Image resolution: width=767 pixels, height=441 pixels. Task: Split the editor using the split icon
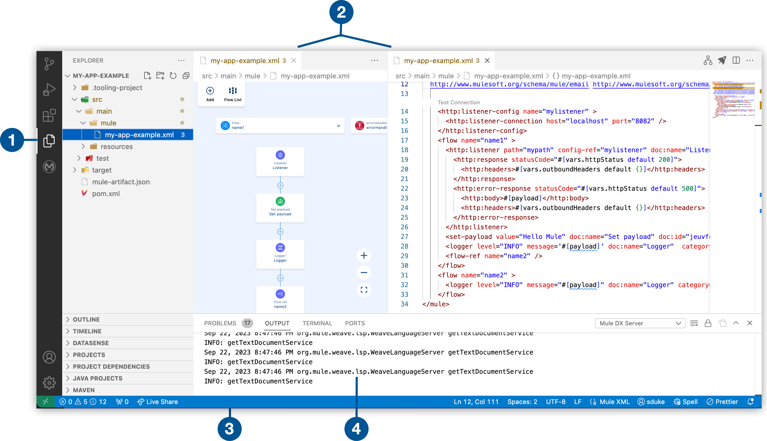[736, 60]
